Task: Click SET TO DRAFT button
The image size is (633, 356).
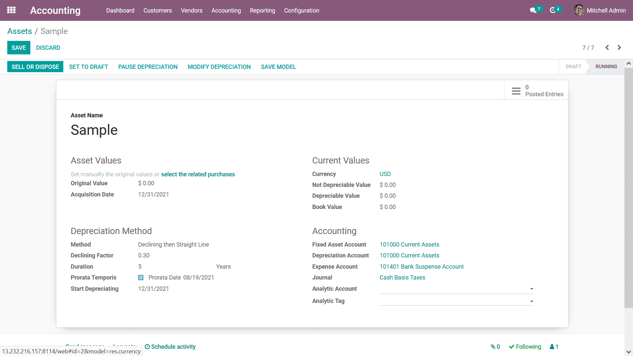Action: (x=88, y=67)
